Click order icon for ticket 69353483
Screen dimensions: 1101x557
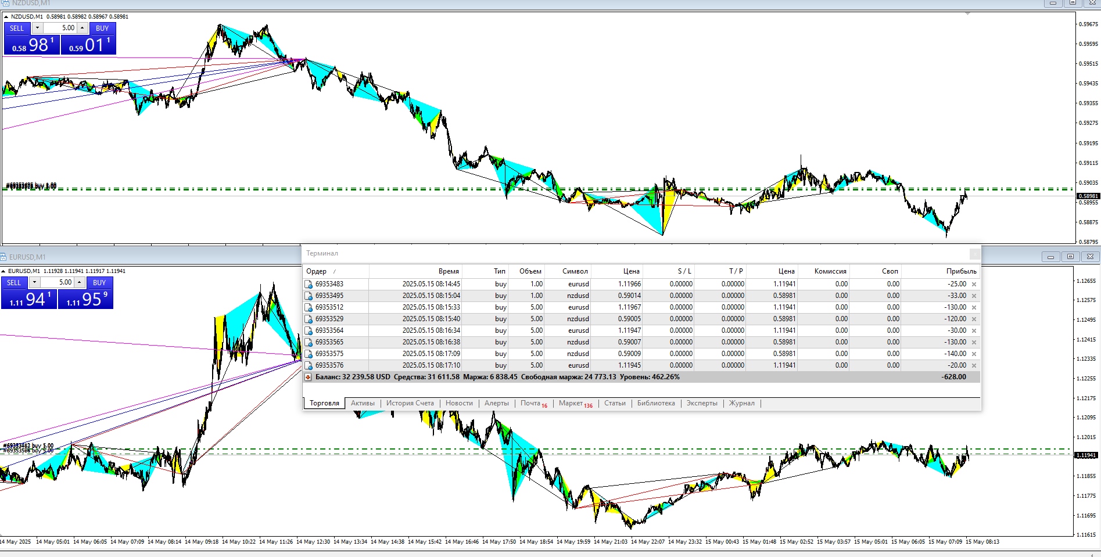pyautogui.click(x=309, y=284)
